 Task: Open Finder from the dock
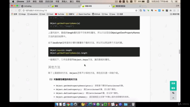57,104
